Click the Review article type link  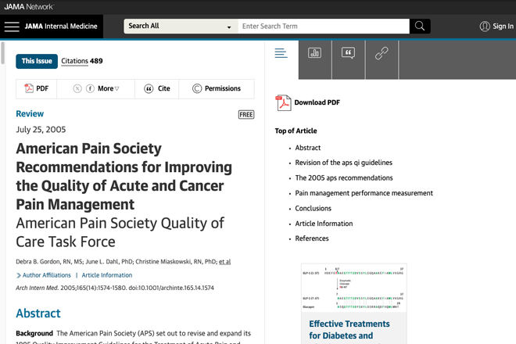tap(30, 114)
